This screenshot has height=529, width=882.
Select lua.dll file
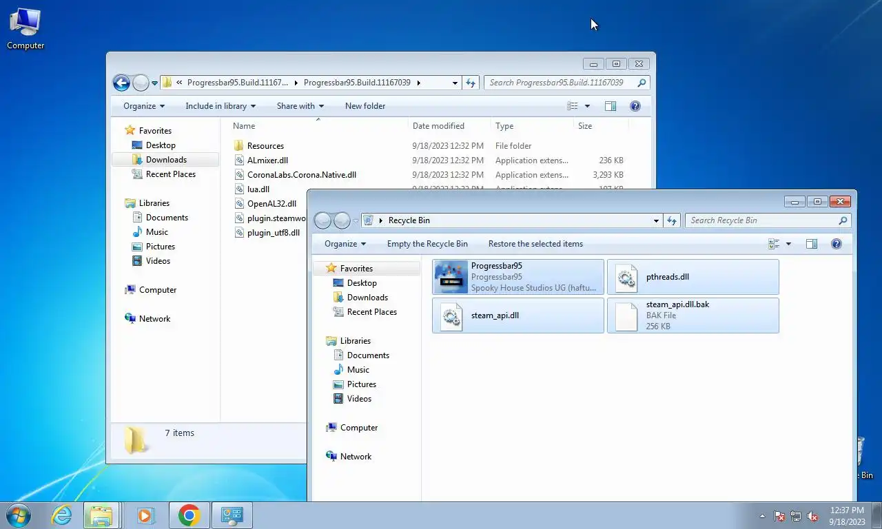258,189
